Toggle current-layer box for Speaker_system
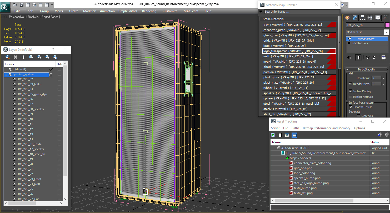 tap(51, 75)
